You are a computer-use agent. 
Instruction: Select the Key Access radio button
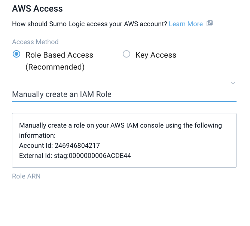[126, 54]
